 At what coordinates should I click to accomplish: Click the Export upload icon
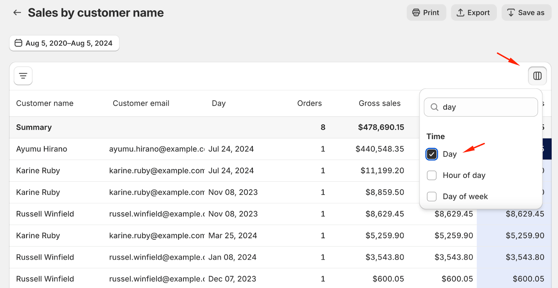(460, 13)
